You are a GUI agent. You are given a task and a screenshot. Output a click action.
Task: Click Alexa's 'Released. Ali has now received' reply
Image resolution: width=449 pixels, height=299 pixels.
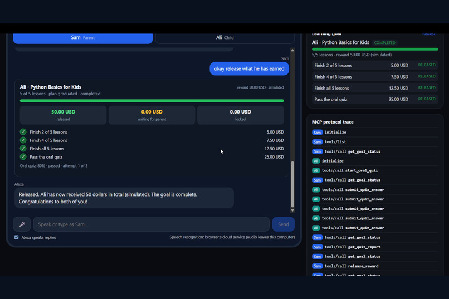pyautogui.click(x=124, y=198)
